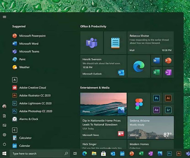Open Microsoft Powerpoint from Suggested list
Image resolution: width=190 pixels, height=158 pixels.
pyautogui.click(x=29, y=36)
